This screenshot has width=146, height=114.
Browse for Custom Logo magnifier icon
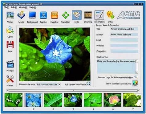point(136,77)
